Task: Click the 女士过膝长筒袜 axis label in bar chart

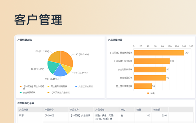Action: (125, 69)
